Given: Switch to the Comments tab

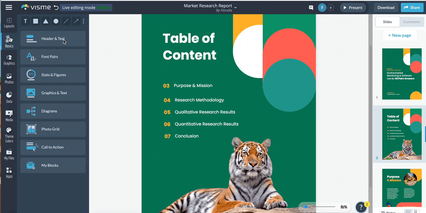Looking at the screenshot, I should pos(411,22).
